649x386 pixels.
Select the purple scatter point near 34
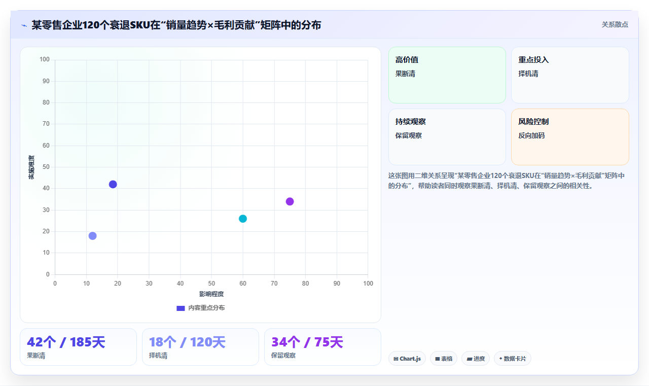point(290,201)
